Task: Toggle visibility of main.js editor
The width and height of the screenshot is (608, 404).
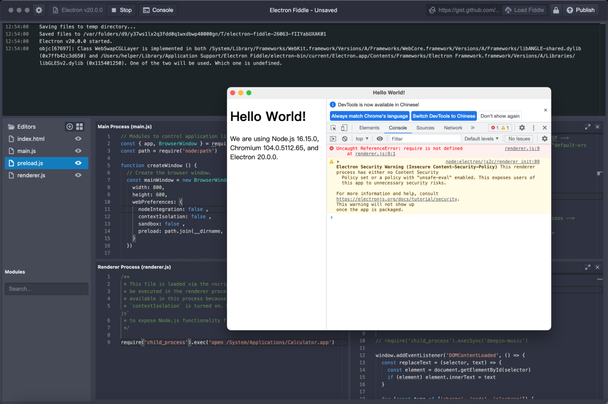Action: [78, 151]
